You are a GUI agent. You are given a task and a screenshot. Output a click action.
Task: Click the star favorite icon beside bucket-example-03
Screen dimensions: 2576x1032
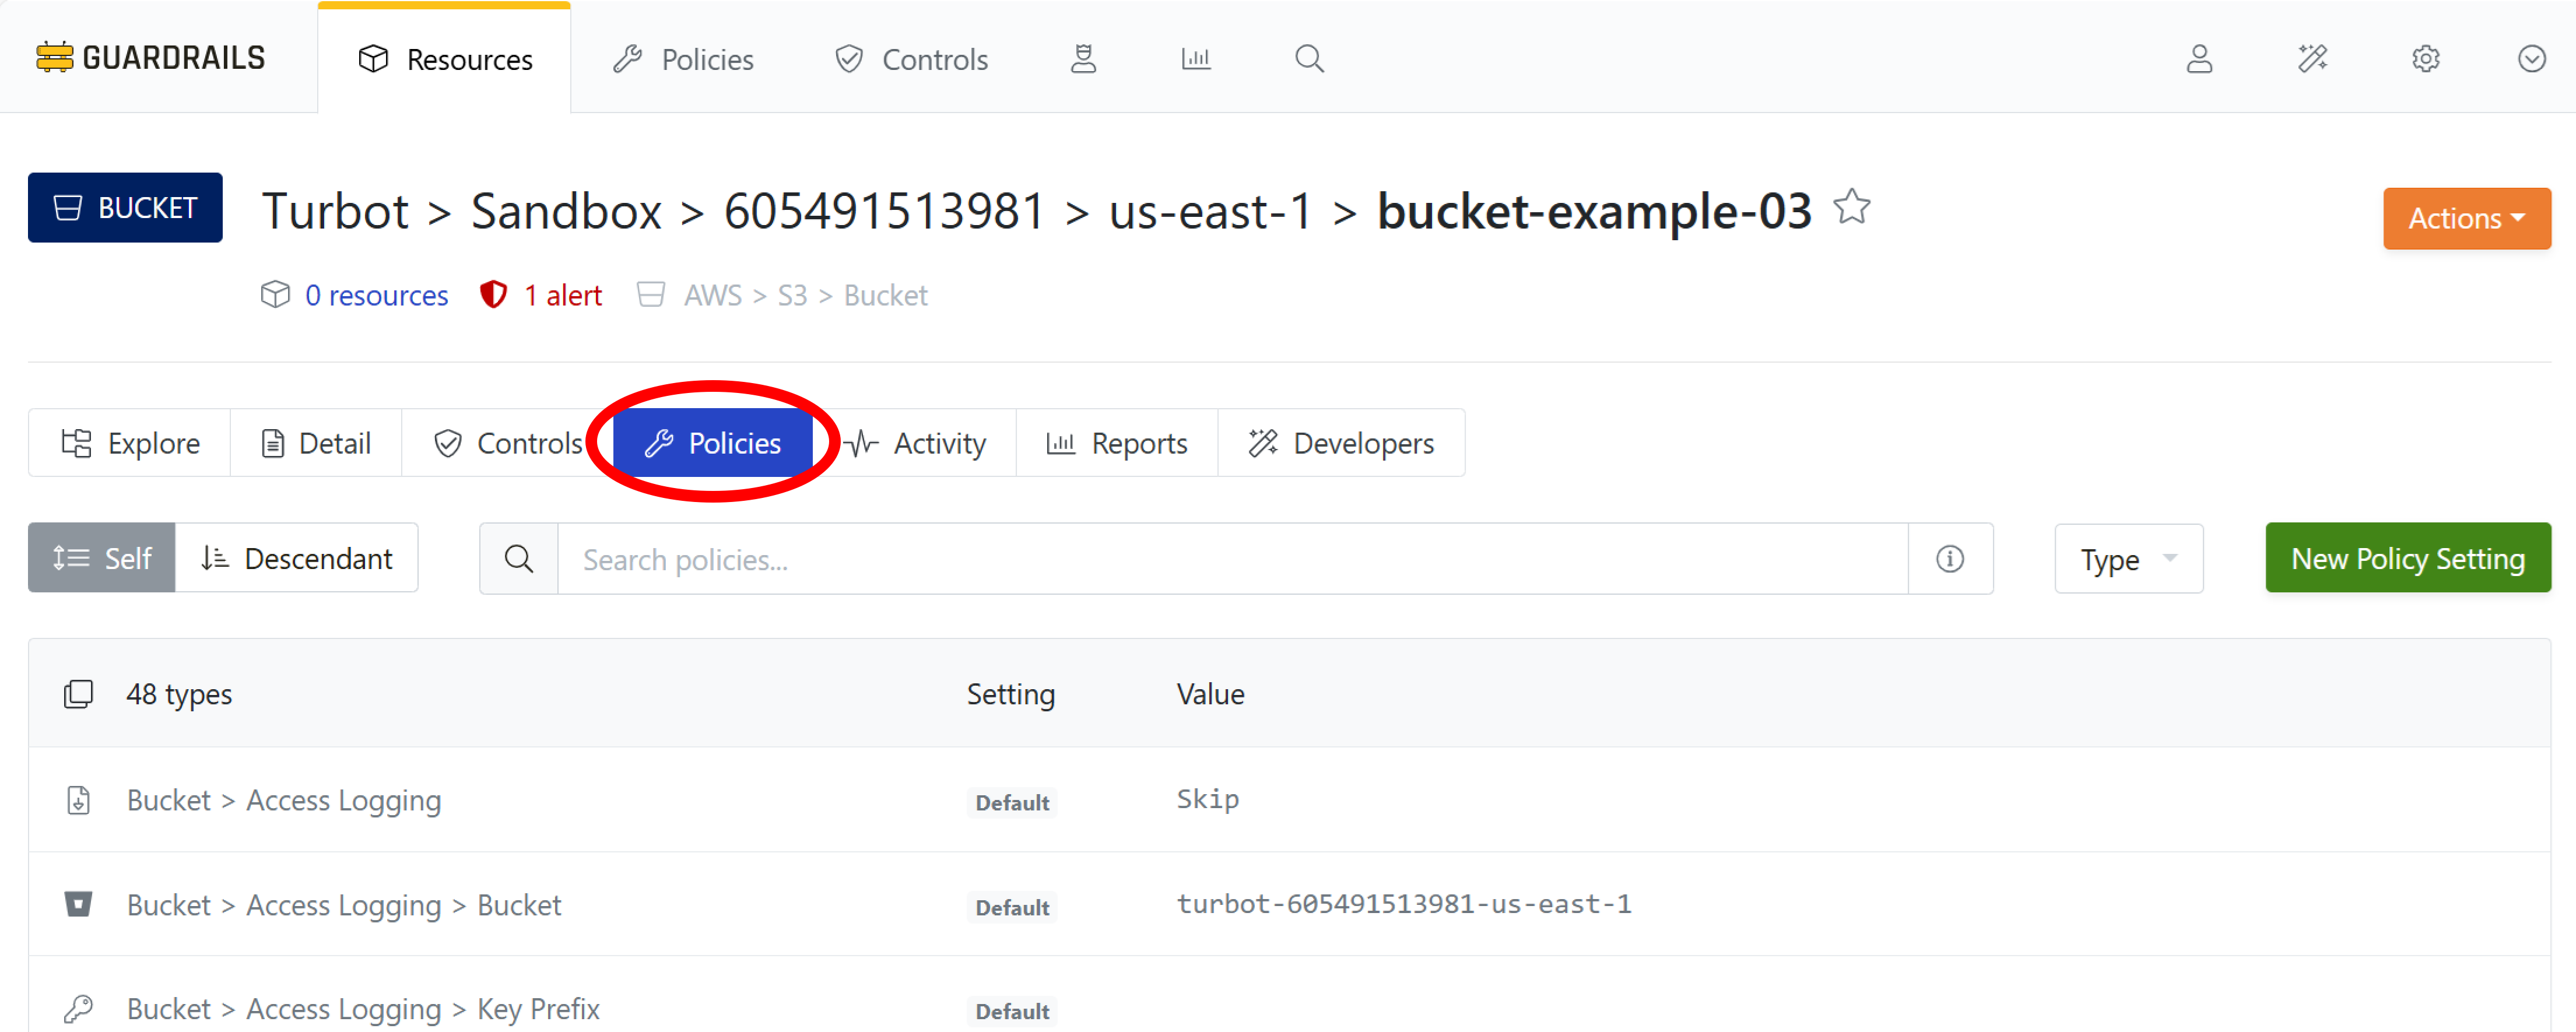pyautogui.click(x=1851, y=208)
